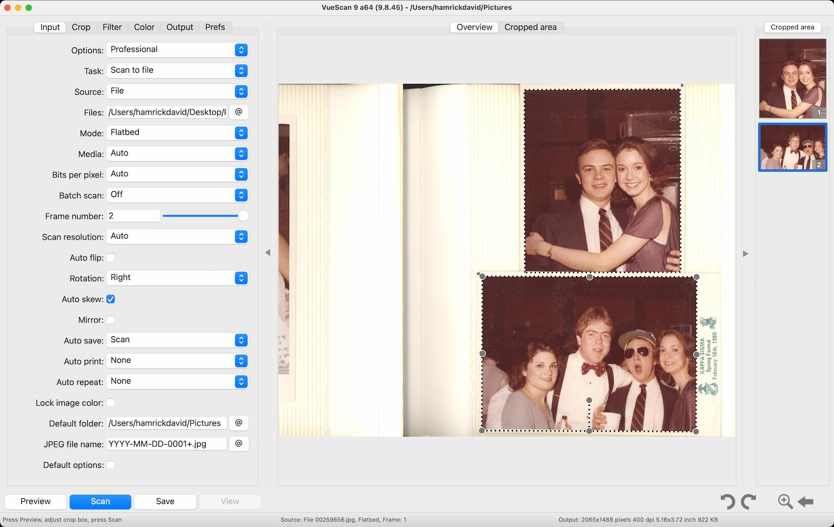Switch to the Output tab
The width and height of the screenshot is (834, 527).
click(180, 27)
